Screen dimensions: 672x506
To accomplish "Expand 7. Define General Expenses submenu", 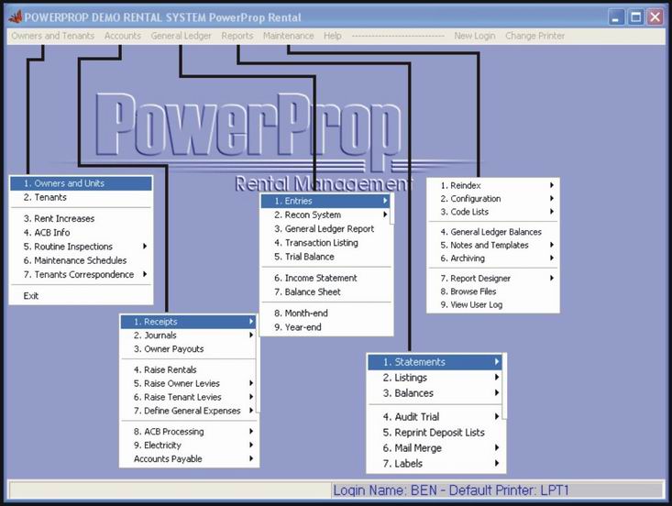I will point(188,411).
